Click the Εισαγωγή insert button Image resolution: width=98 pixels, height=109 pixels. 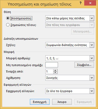[40, 102]
